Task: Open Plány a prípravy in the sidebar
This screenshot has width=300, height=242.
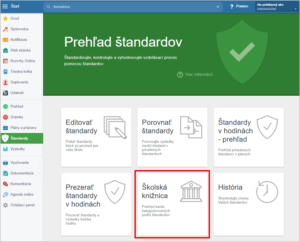Action: [22, 128]
